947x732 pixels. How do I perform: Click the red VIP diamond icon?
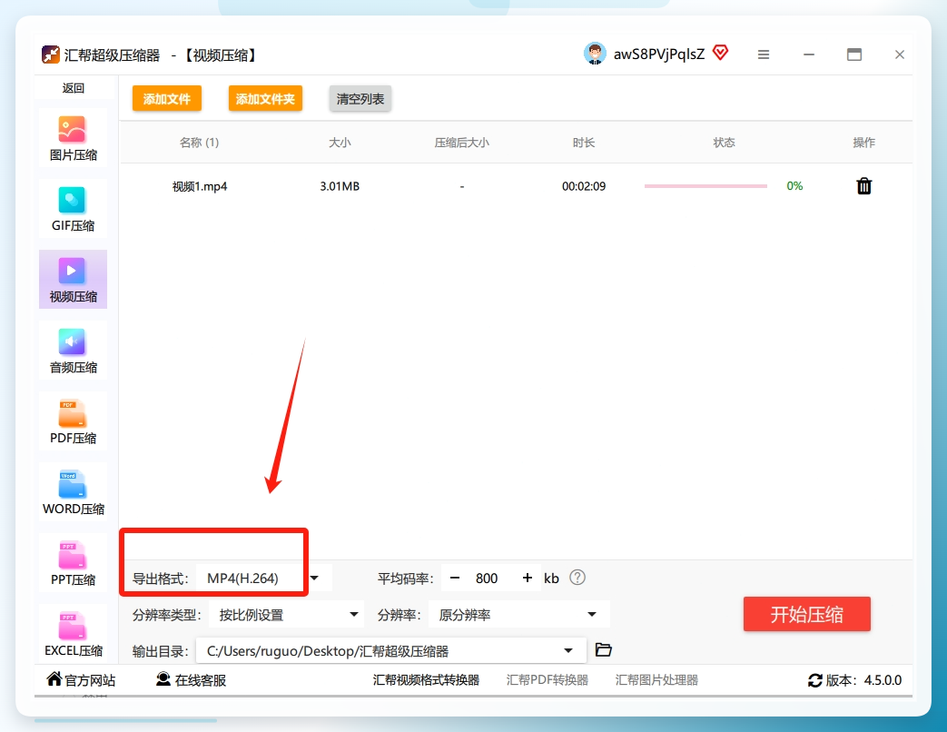721,54
